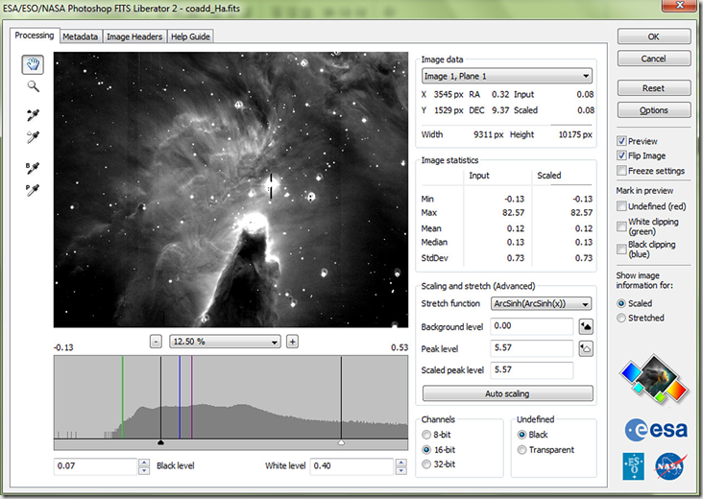
Task: Enable Freeze settings checkbox
Action: [621, 171]
